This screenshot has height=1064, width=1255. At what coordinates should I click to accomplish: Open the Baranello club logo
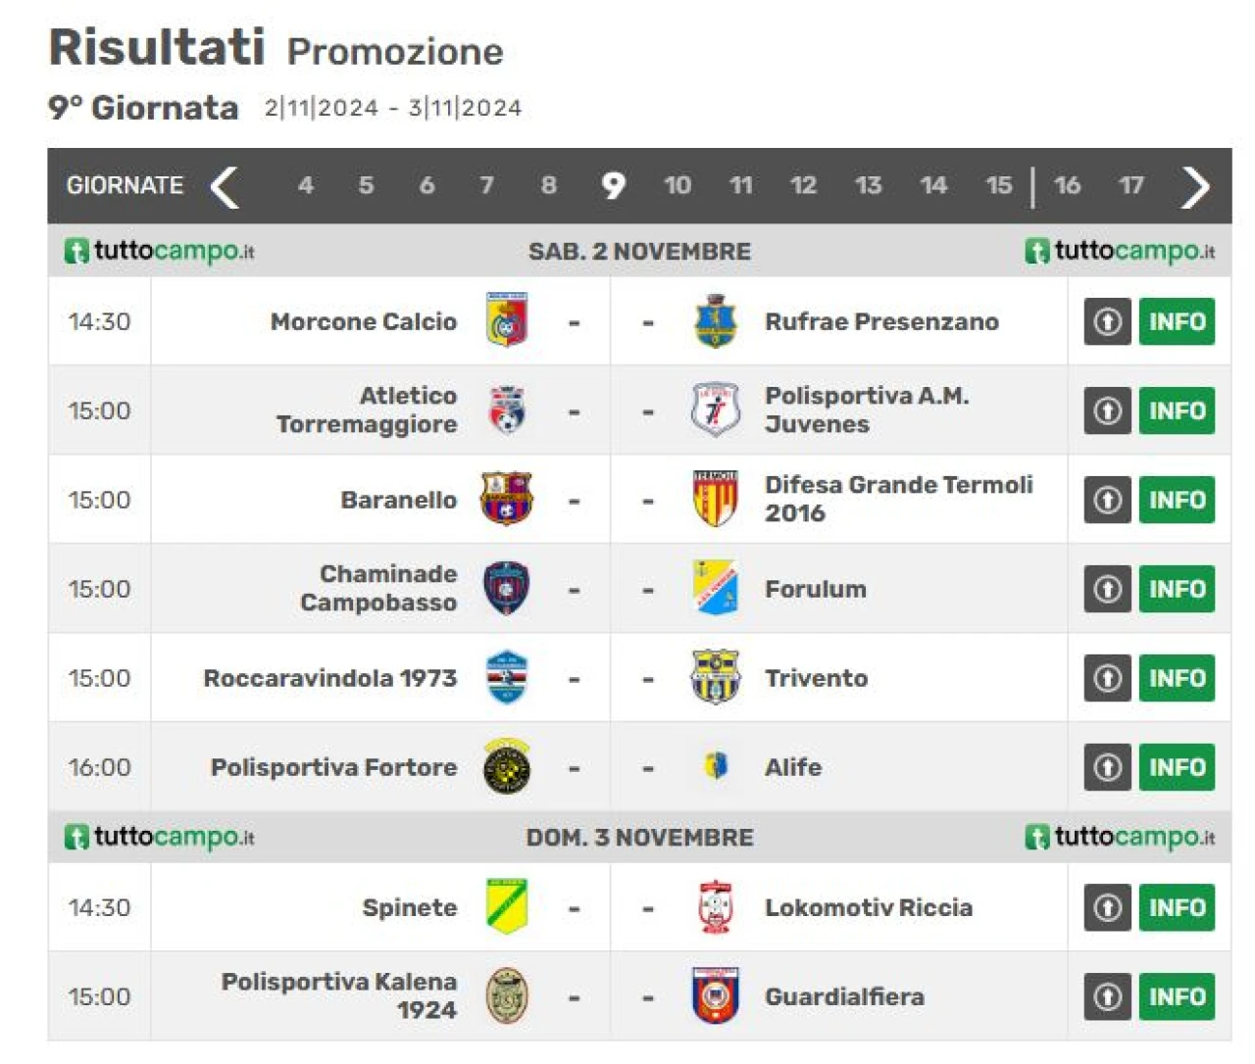pyautogui.click(x=506, y=499)
